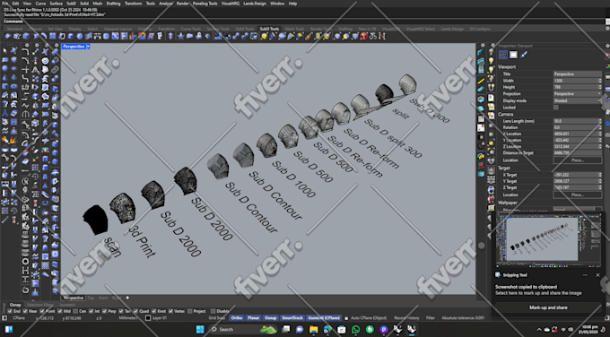Check the Locked viewport checkbox
This screenshot has height=337, width=610.
(556, 108)
